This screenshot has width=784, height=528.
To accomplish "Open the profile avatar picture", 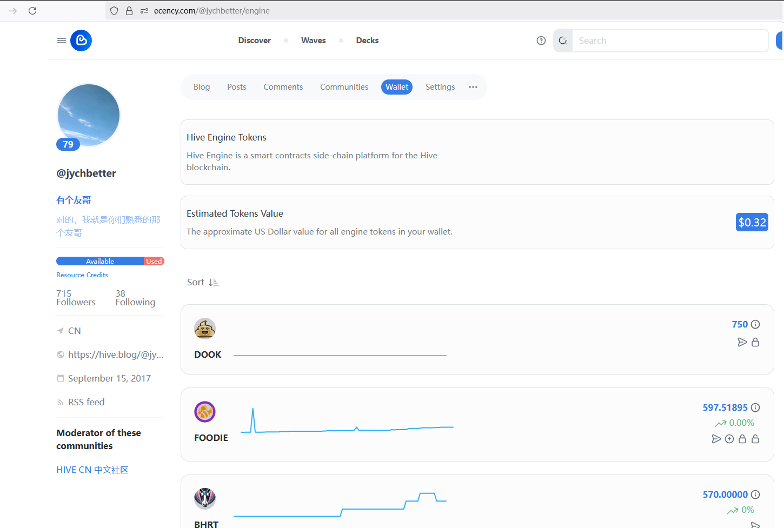I will tap(89, 115).
